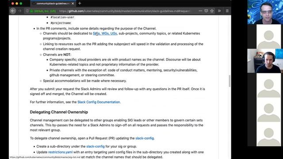
Task: Expand more tools chevron overflow
Action: pyautogui.click(x=219, y=11)
